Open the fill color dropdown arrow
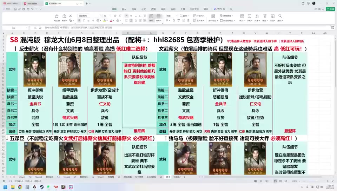 pyautogui.click(x=107, y=20)
